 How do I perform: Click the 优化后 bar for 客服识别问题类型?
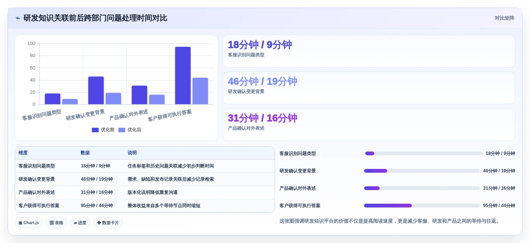[70, 102]
